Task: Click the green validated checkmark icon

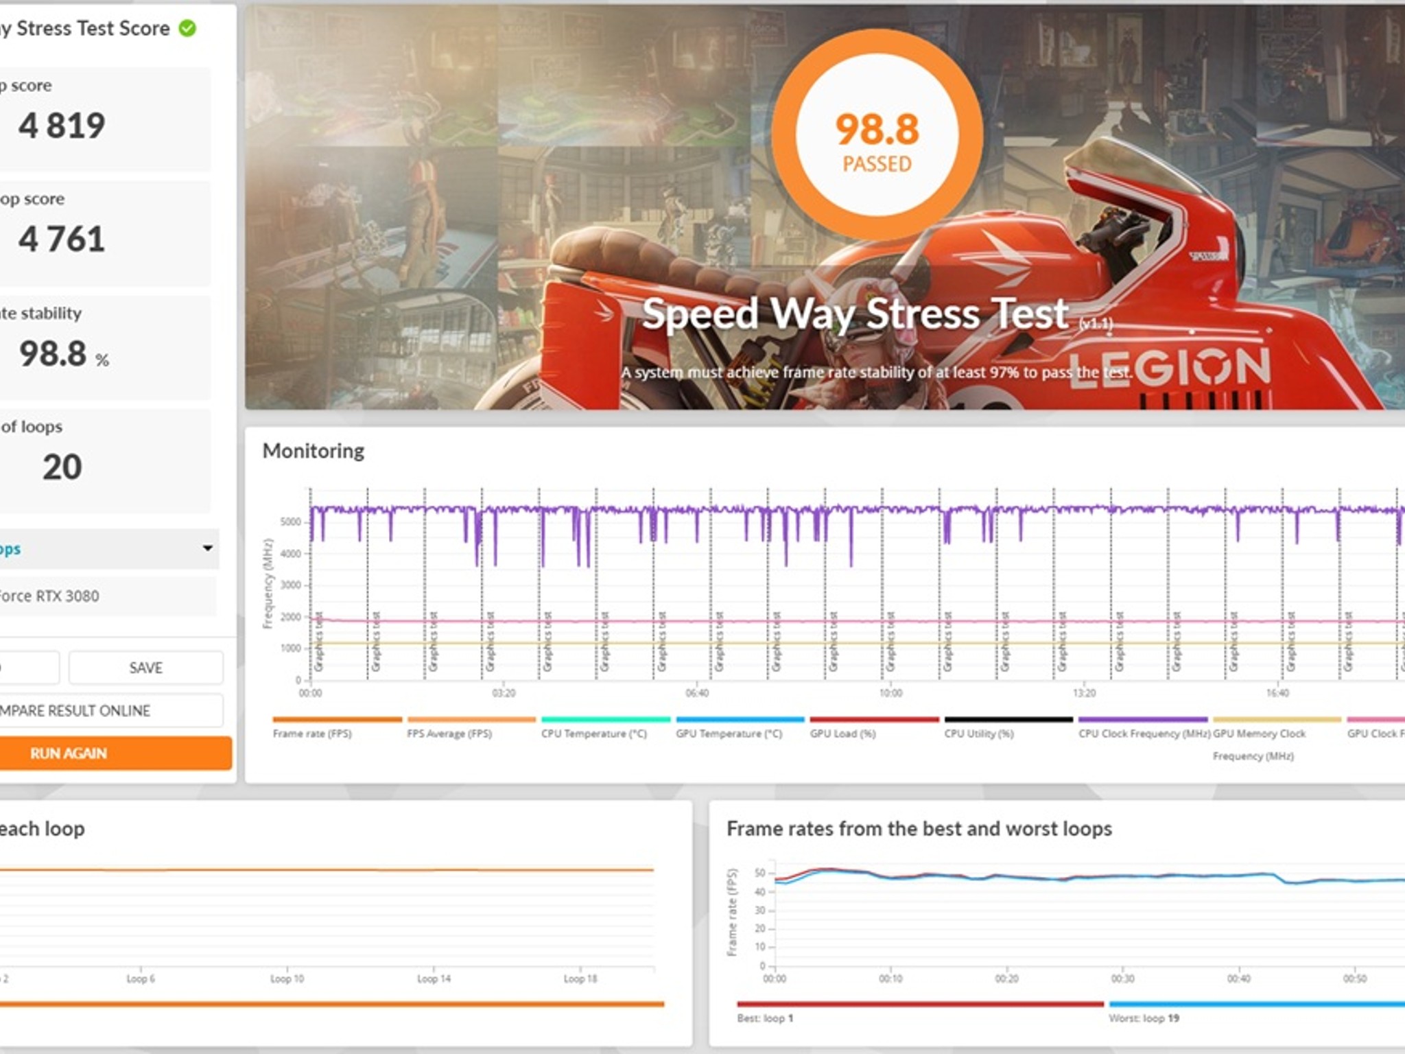Action: [187, 28]
